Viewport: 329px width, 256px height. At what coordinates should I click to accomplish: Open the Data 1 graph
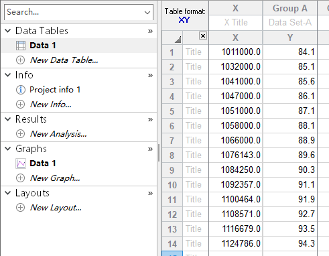click(43, 164)
